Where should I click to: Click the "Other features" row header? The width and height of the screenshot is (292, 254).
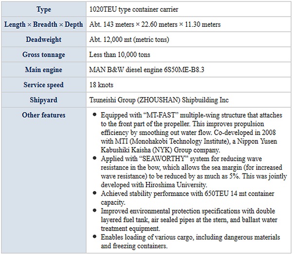click(44, 115)
